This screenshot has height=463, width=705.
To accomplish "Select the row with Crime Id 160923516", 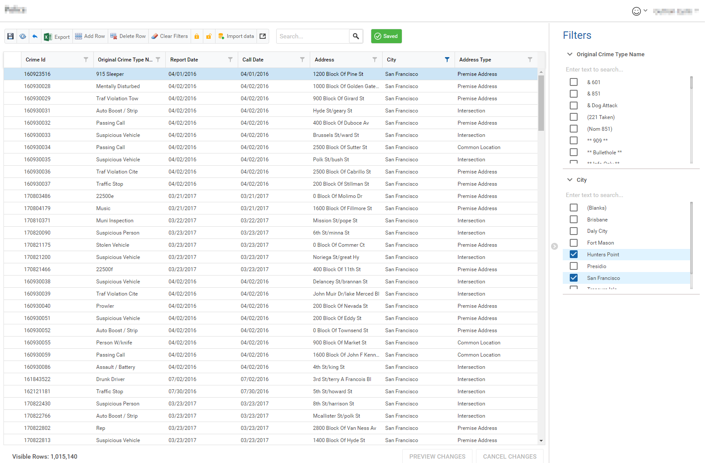I will [270, 74].
